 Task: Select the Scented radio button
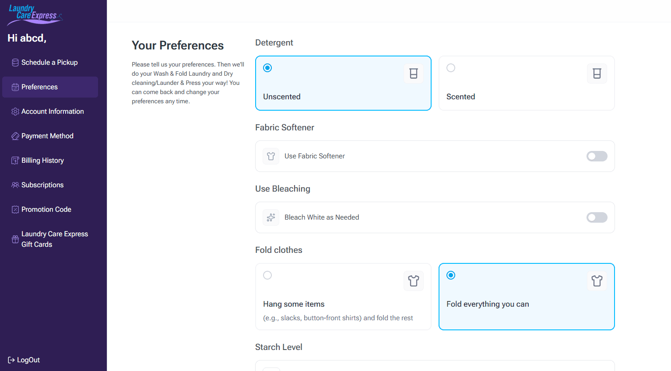click(x=451, y=68)
